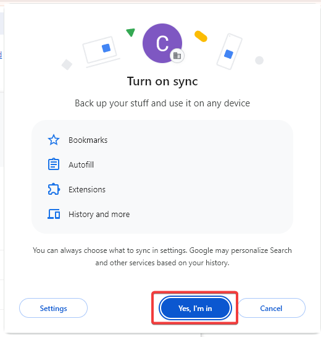Screen dimensions: 321x337
Task: Select the History and more label
Action: coord(99,215)
